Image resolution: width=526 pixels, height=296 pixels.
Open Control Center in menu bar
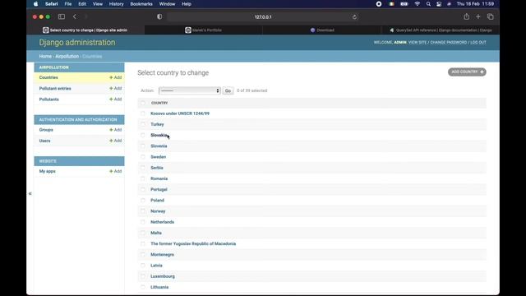pos(439,4)
